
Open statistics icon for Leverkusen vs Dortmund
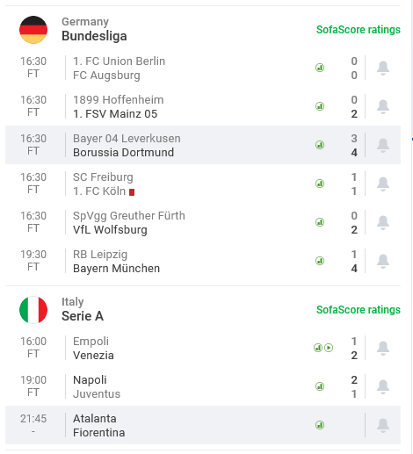click(x=320, y=145)
